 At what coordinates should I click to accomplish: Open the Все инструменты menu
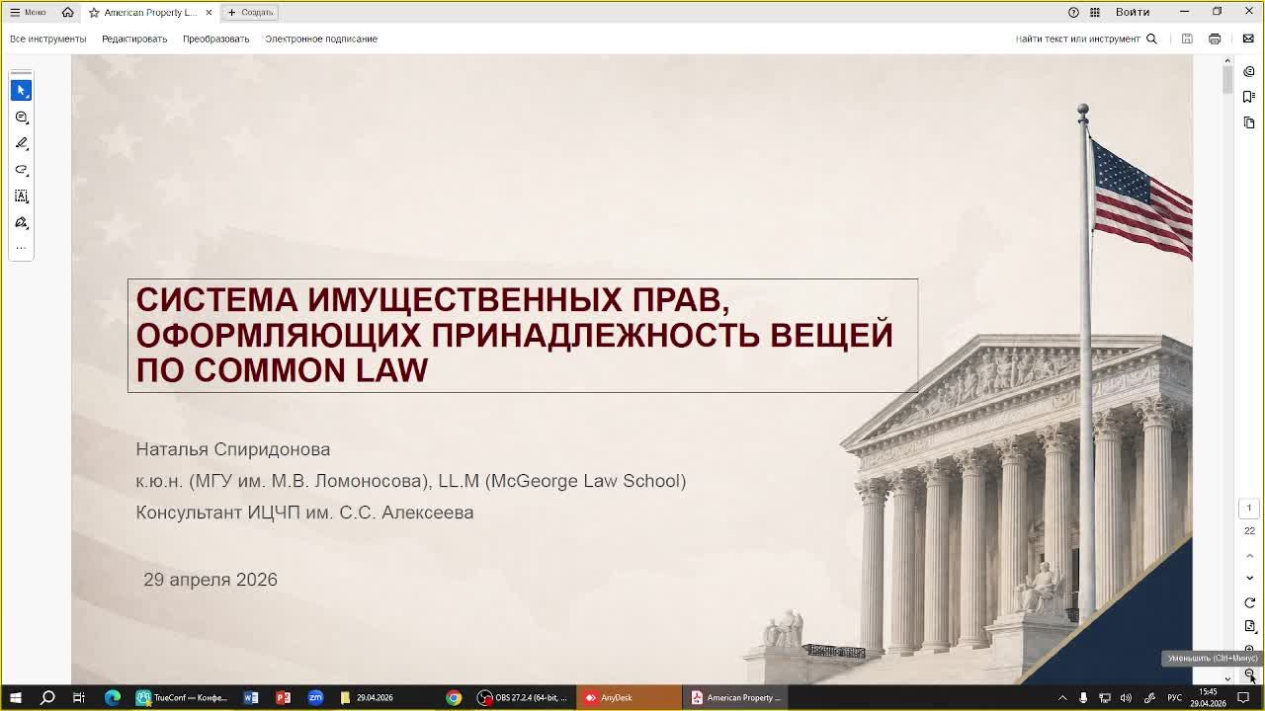point(48,39)
